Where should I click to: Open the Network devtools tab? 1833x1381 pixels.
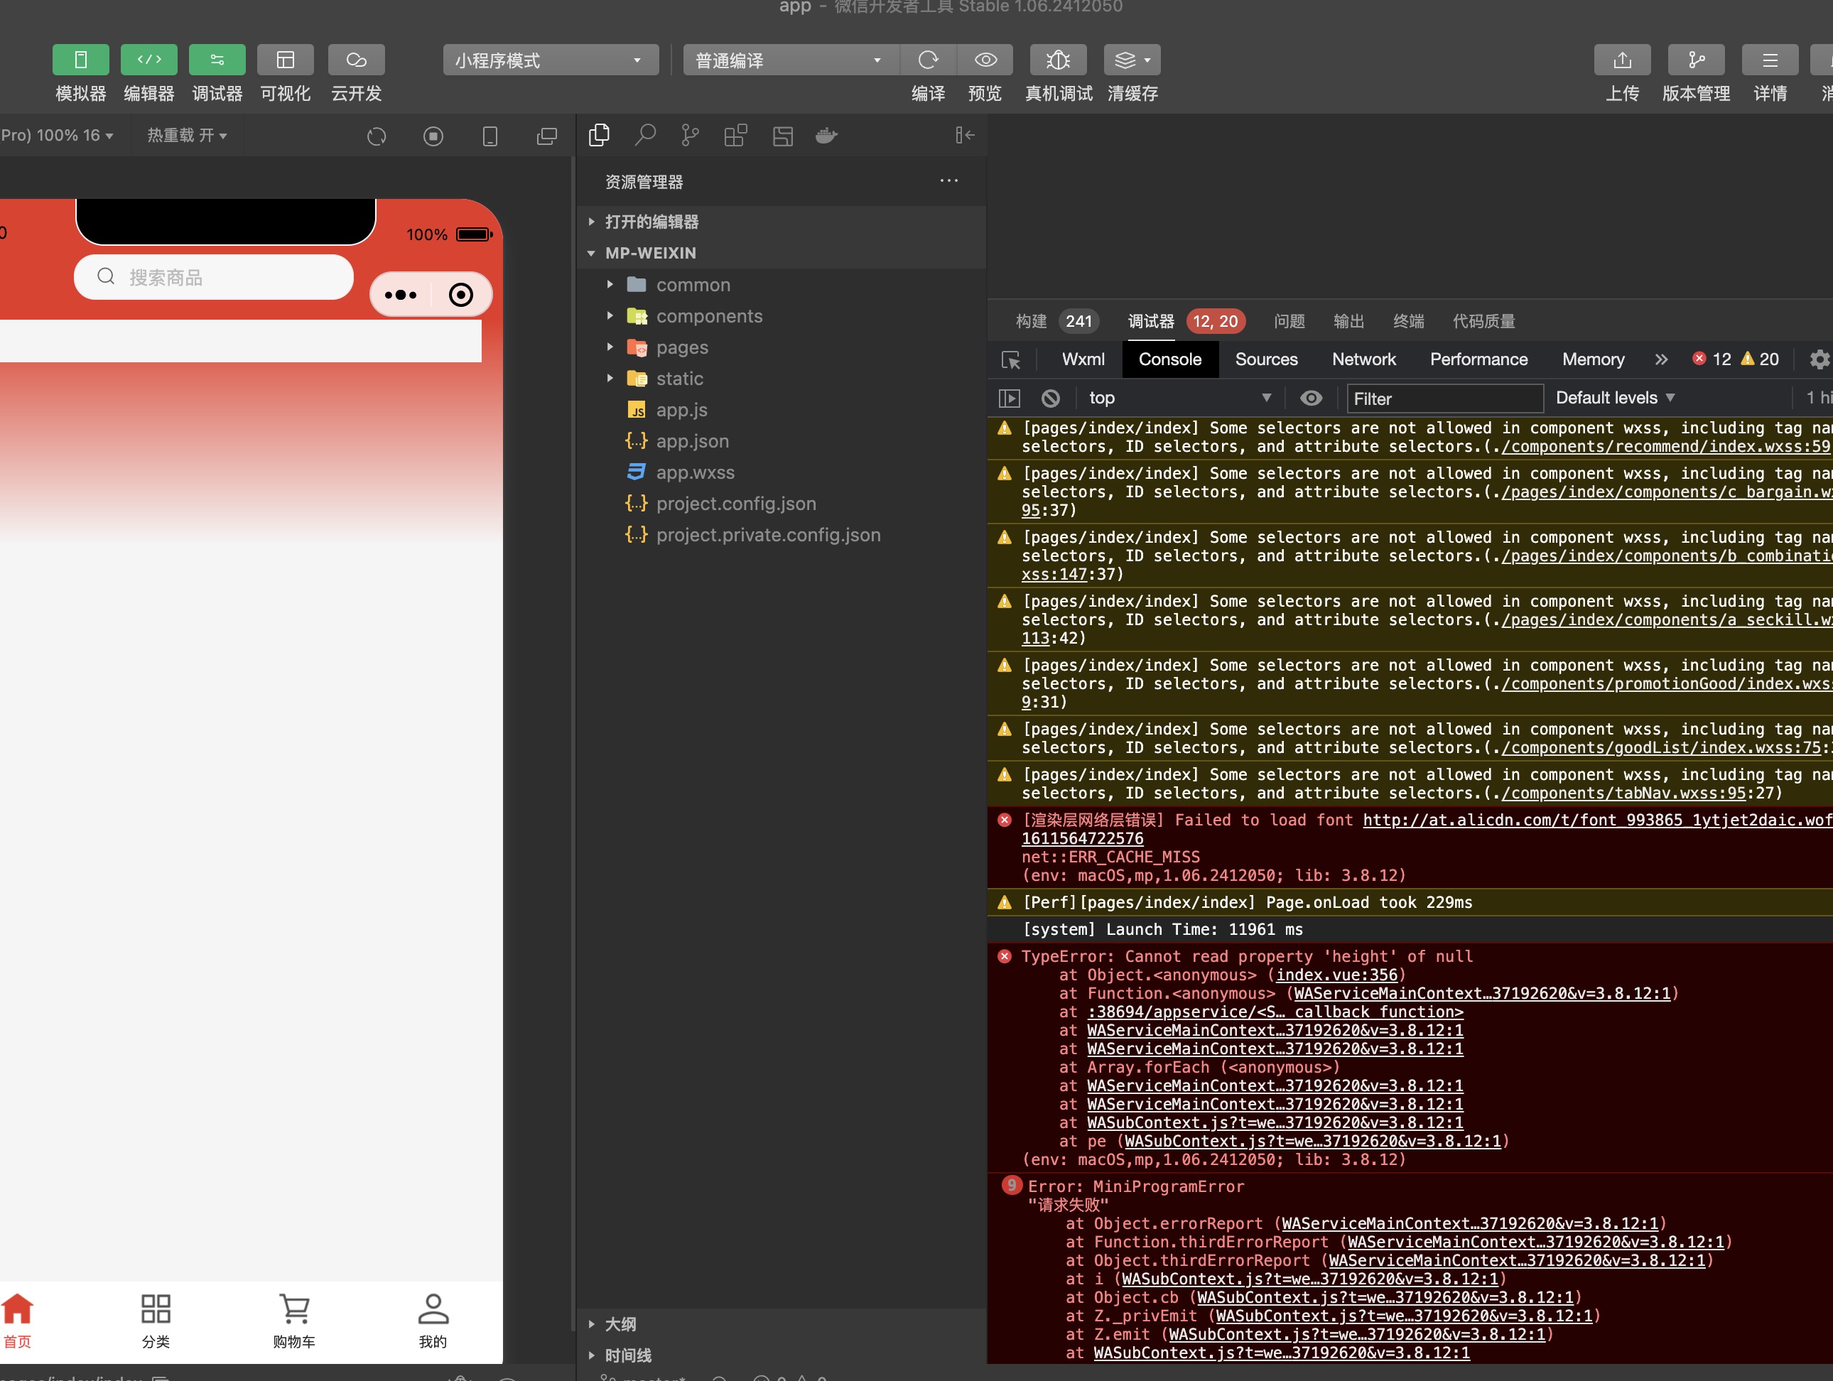(x=1364, y=359)
